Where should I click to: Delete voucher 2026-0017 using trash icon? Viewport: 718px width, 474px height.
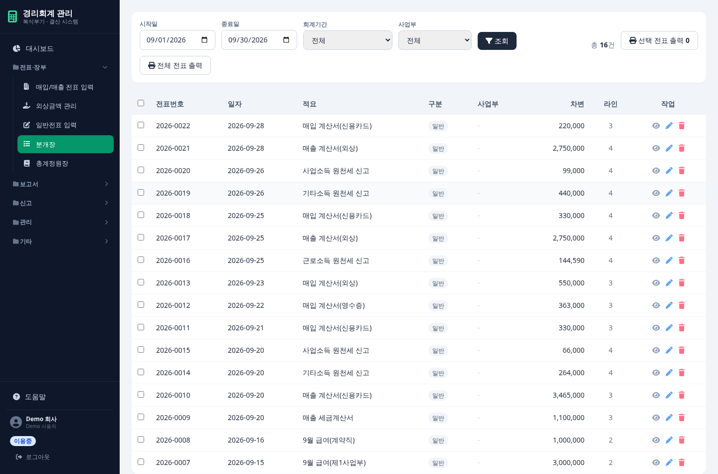682,238
